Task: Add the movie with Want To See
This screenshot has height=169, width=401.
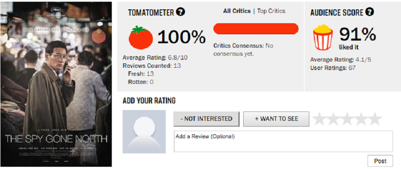Action: [x=276, y=119]
